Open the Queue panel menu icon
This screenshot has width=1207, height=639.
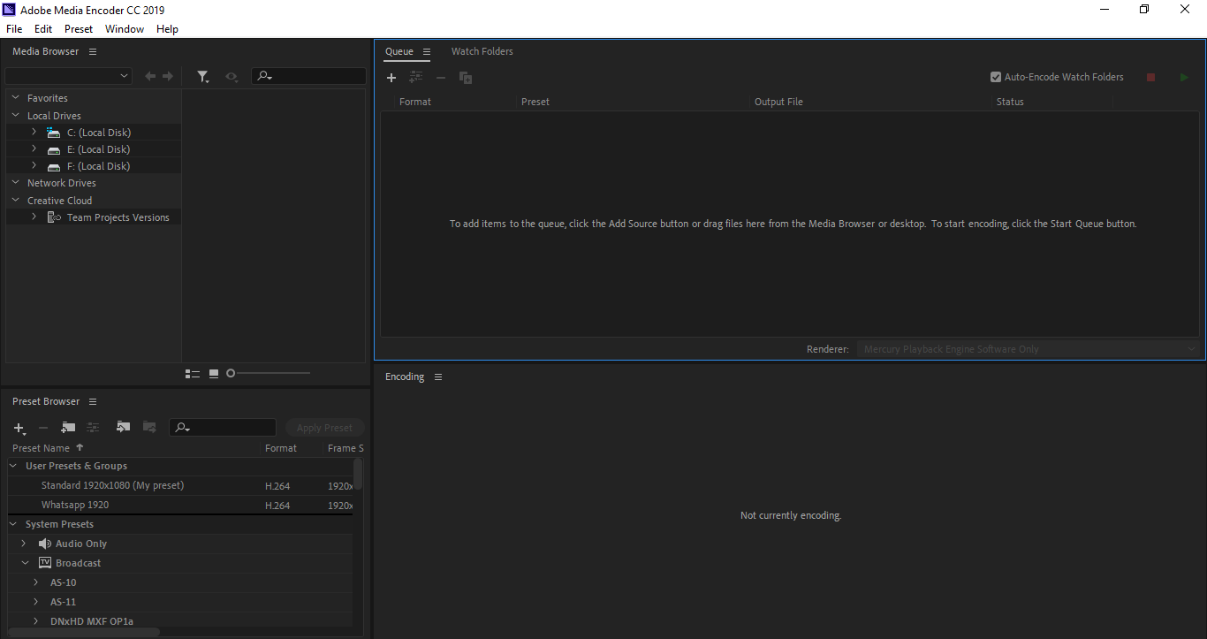point(427,52)
